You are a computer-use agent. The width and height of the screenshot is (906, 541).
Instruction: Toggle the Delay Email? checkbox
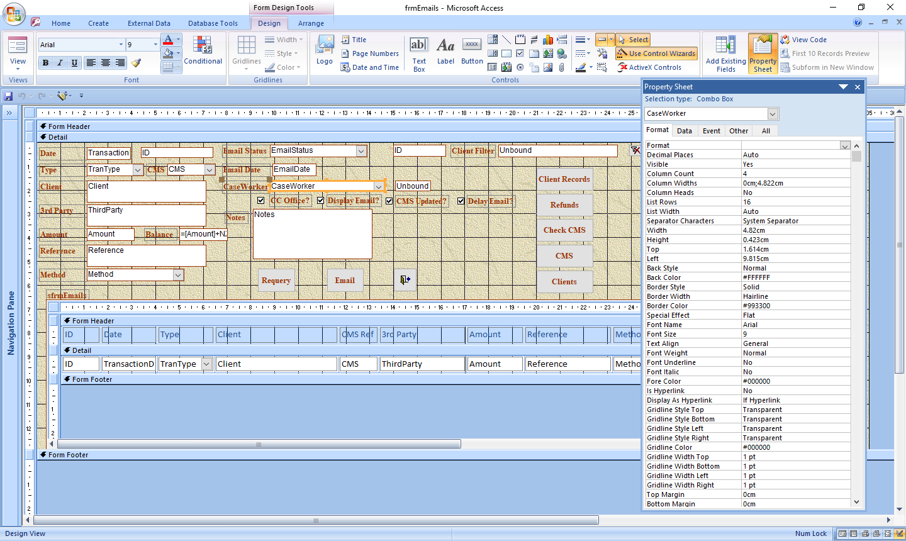point(461,201)
